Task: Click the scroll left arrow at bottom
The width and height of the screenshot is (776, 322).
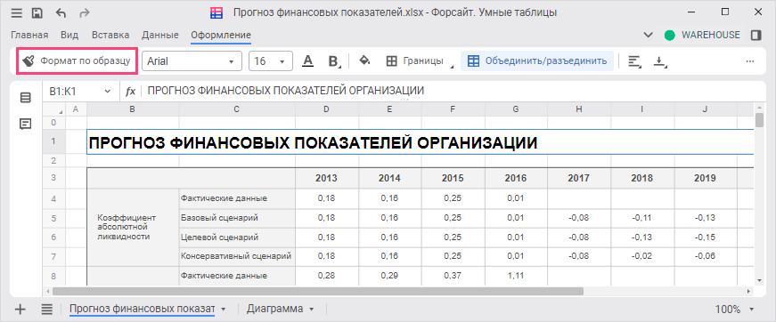Action: coord(47,292)
